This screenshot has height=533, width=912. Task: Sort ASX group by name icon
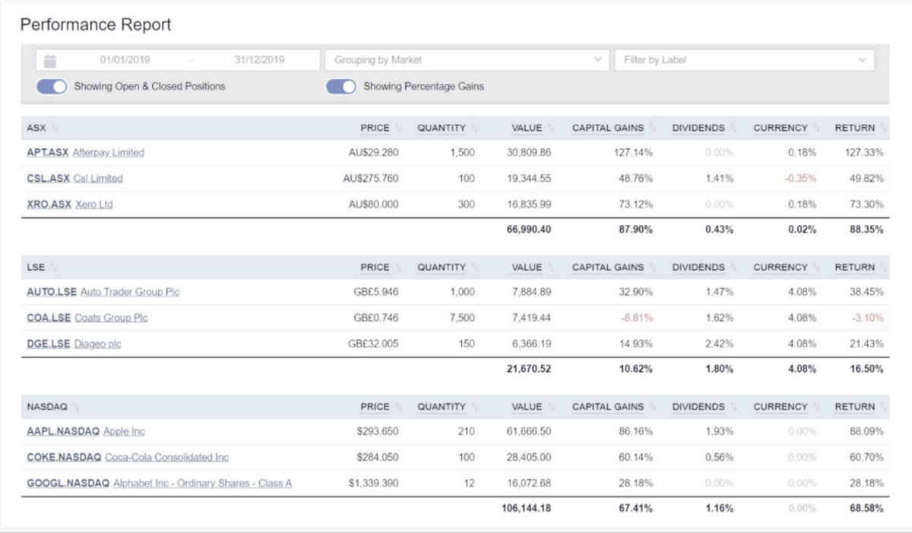click(55, 128)
